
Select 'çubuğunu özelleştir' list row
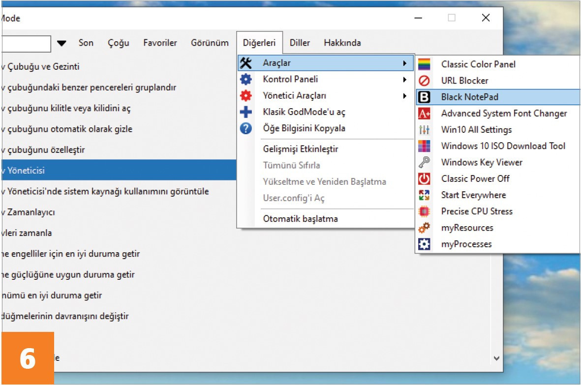(x=119, y=149)
